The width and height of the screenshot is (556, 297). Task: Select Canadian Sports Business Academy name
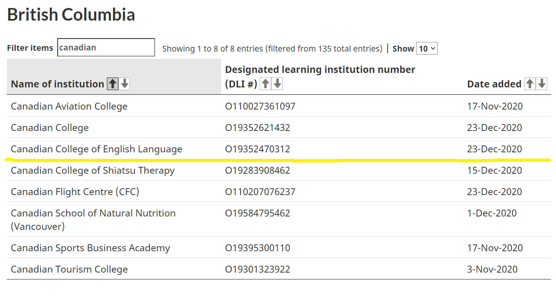90,248
